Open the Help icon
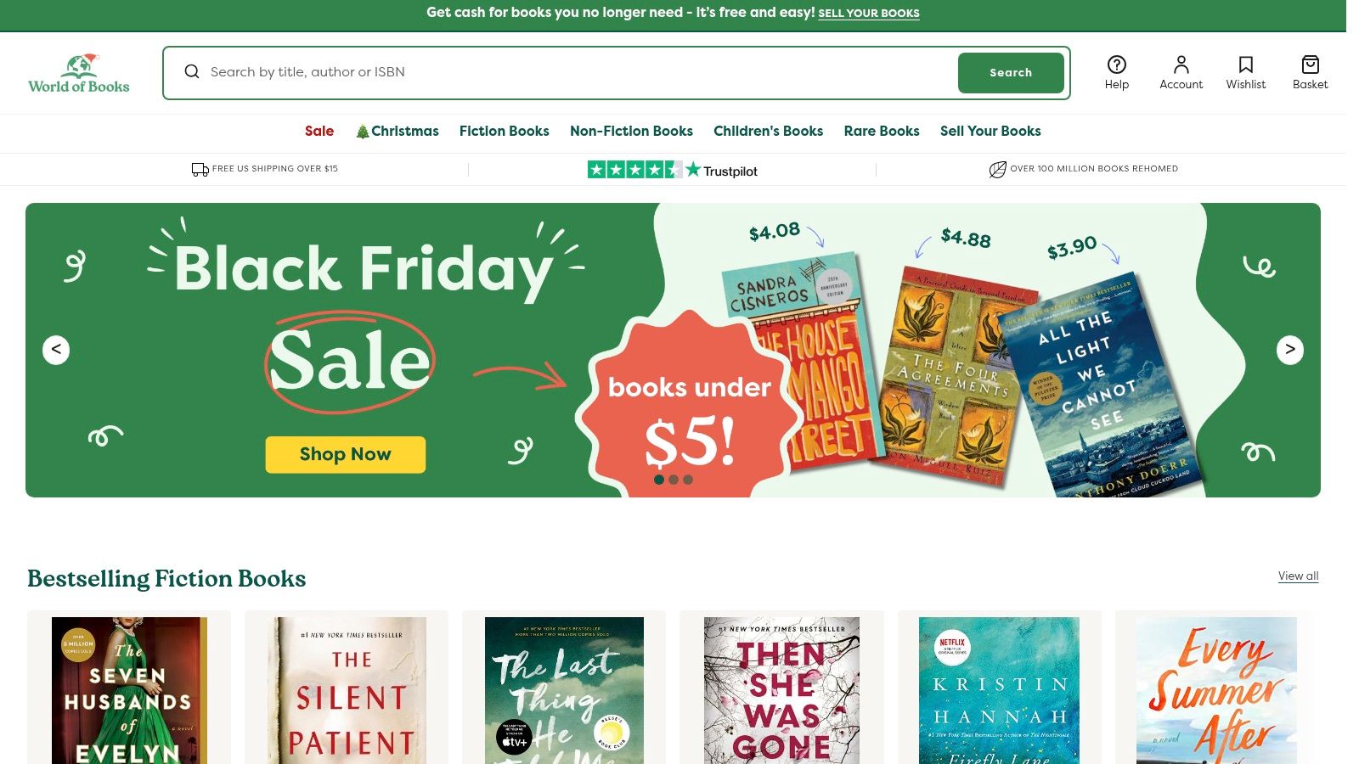The width and height of the screenshot is (1359, 764). pos(1116,65)
